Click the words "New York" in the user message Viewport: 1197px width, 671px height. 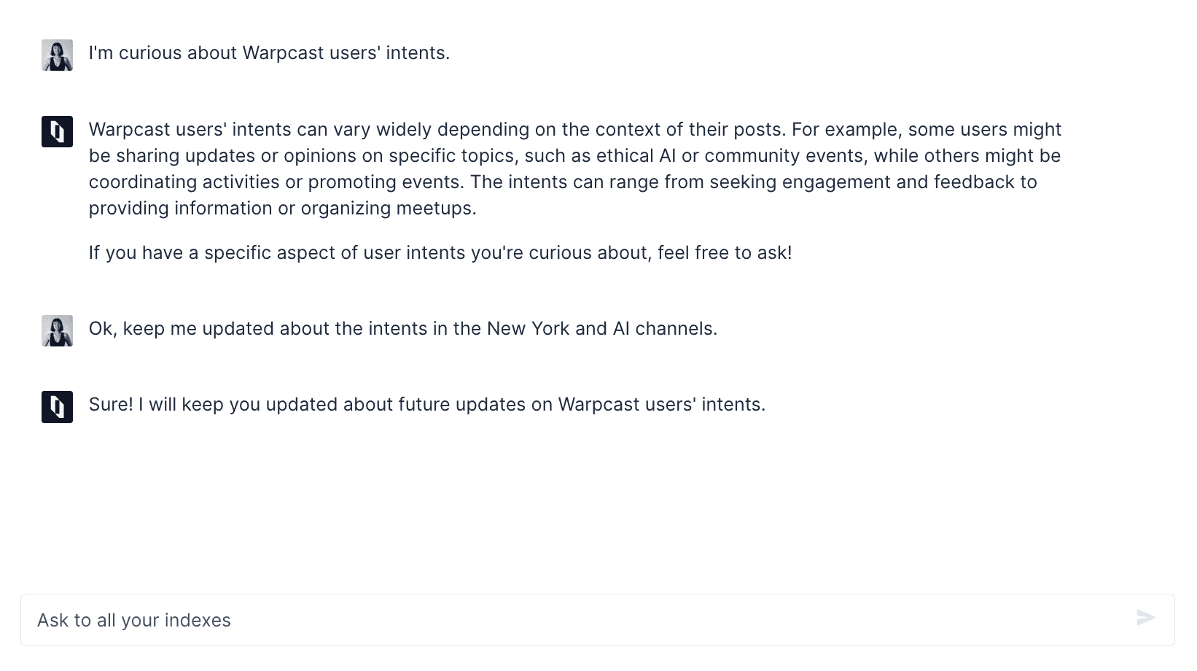click(528, 329)
